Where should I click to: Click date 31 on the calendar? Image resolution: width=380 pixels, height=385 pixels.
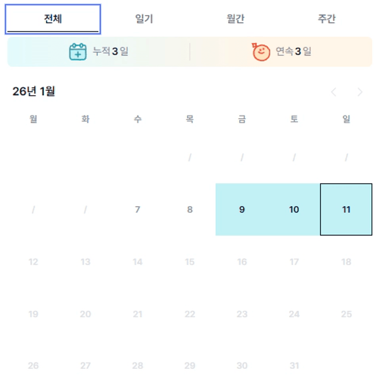(x=294, y=366)
